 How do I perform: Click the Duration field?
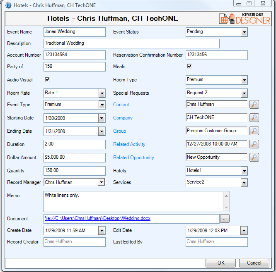[x=75, y=144]
